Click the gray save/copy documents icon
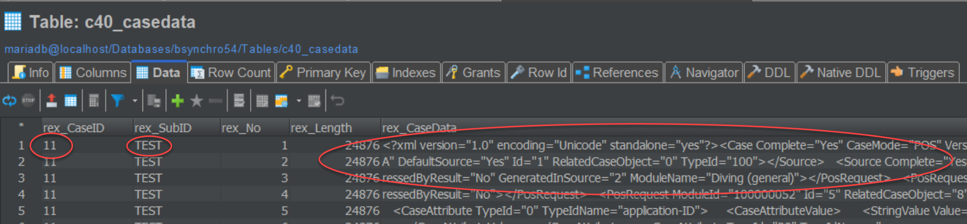This screenshot has width=967, height=224. [154, 101]
